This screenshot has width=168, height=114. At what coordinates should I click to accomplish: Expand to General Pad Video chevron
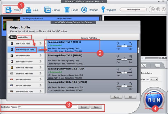coord(41,92)
